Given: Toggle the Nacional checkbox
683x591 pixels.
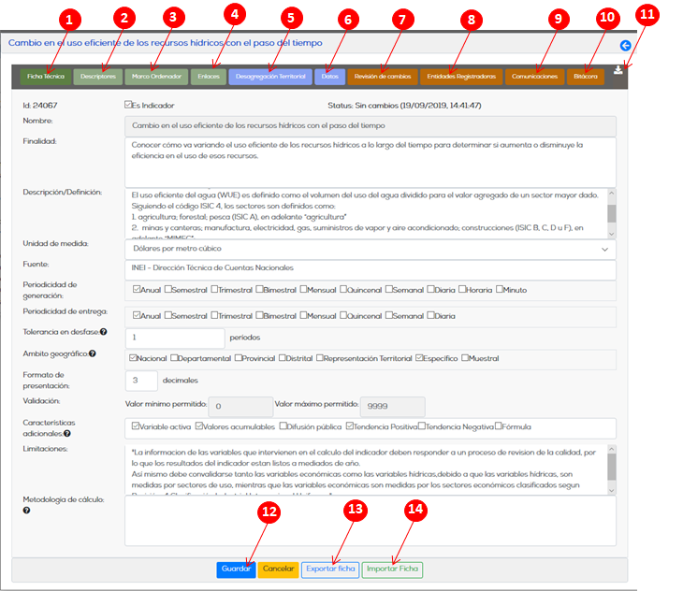Looking at the screenshot, I should [133, 358].
